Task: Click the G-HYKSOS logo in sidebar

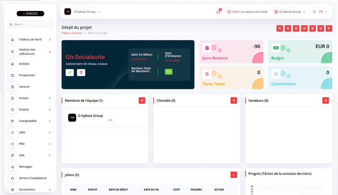Action: 30,14
